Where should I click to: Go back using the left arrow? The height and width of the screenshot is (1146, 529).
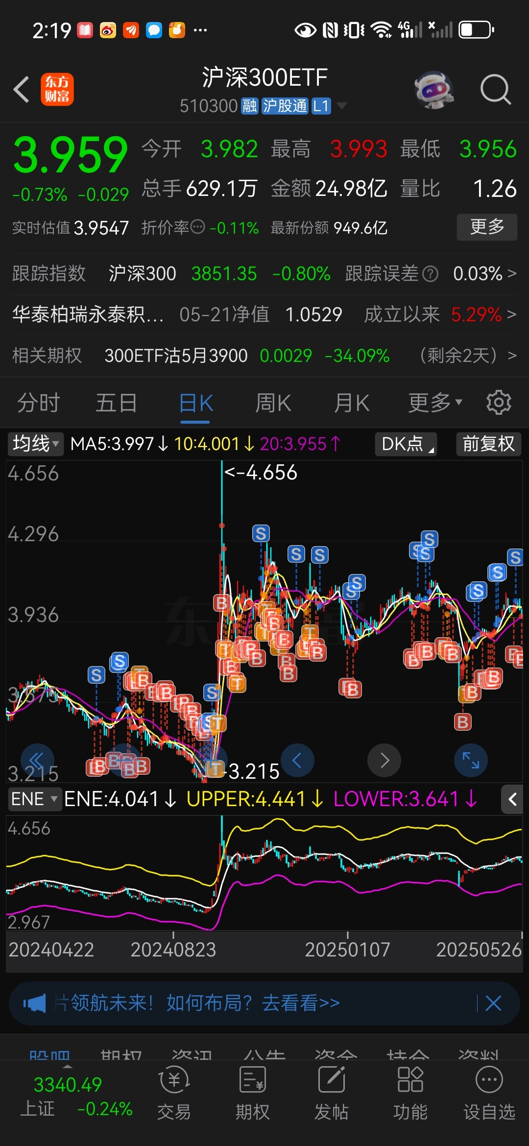coord(22,90)
